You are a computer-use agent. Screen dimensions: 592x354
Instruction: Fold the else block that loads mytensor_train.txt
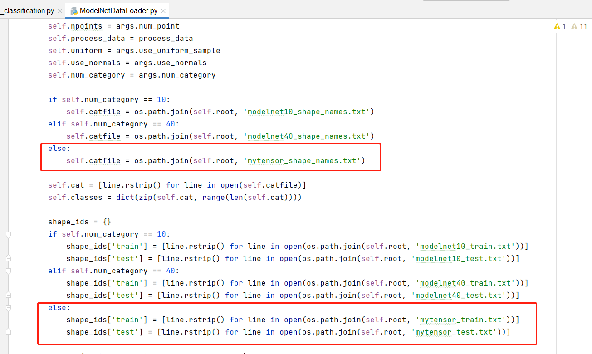[8, 308]
